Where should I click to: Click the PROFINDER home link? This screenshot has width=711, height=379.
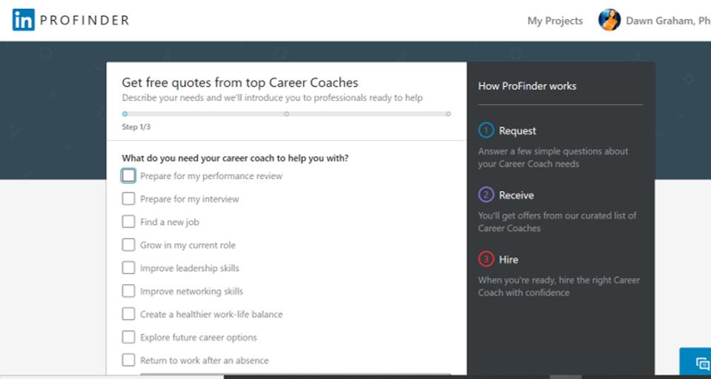click(84, 21)
